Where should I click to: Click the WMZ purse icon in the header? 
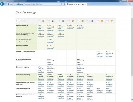coord(43,21)
